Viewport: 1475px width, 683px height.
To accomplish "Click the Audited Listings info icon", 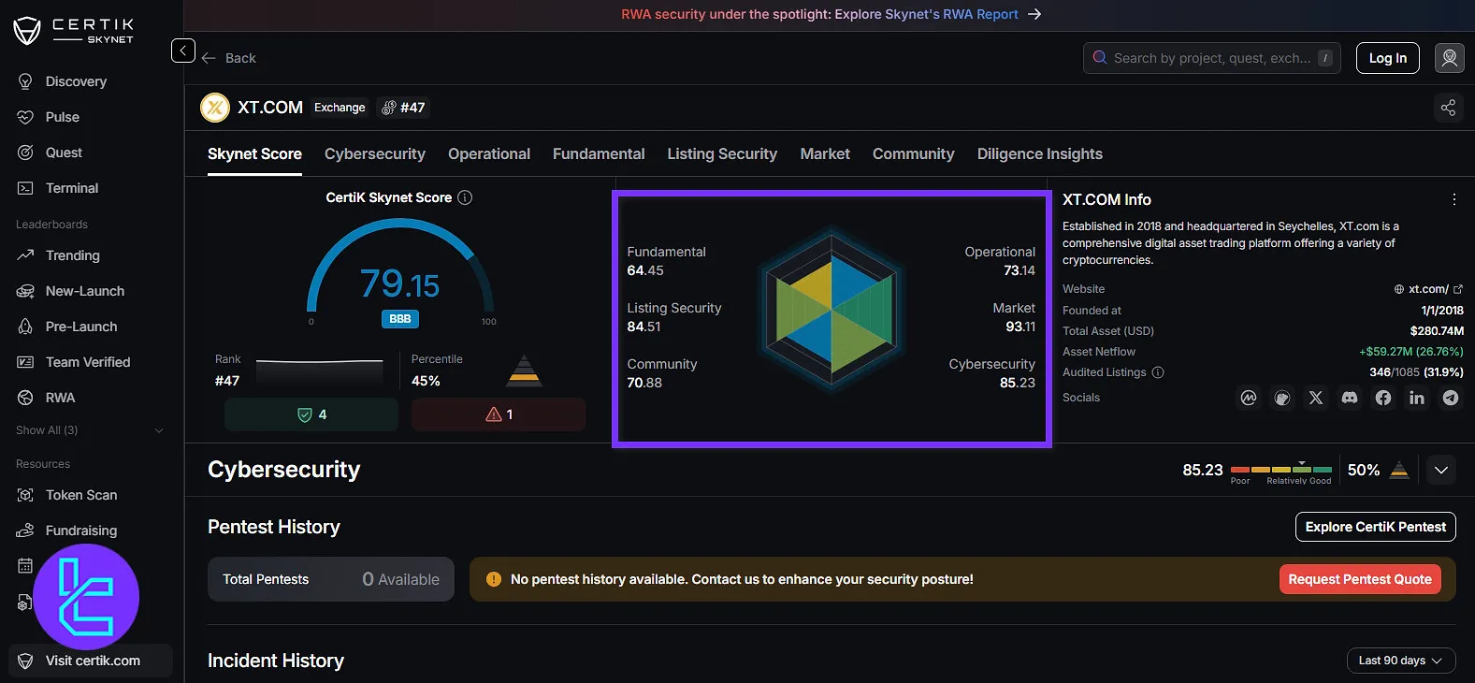I will (1158, 372).
